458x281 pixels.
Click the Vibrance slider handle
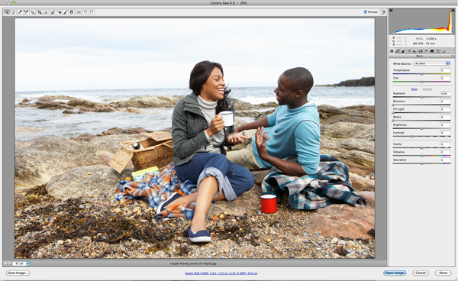click(x=421, y=156)
